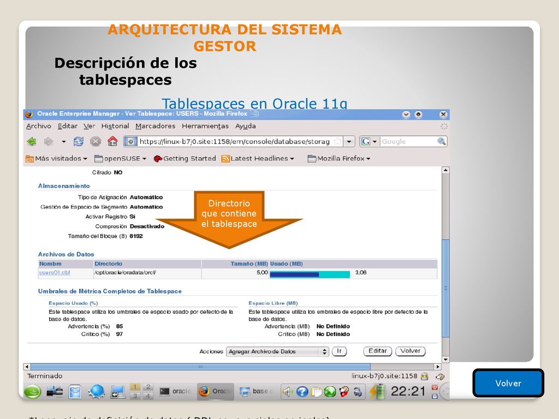Click the battery power tray icon
The height and width of the screenshot is (419, 559).
377,391
